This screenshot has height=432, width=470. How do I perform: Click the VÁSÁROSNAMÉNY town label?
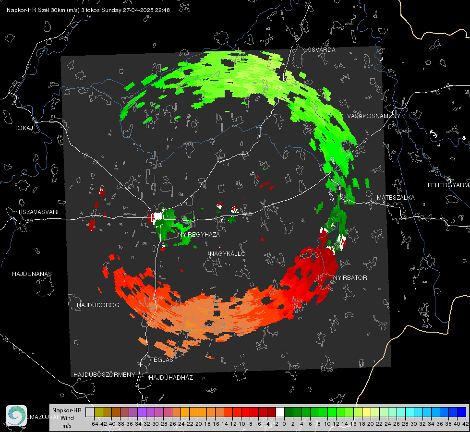pos(374,116)
